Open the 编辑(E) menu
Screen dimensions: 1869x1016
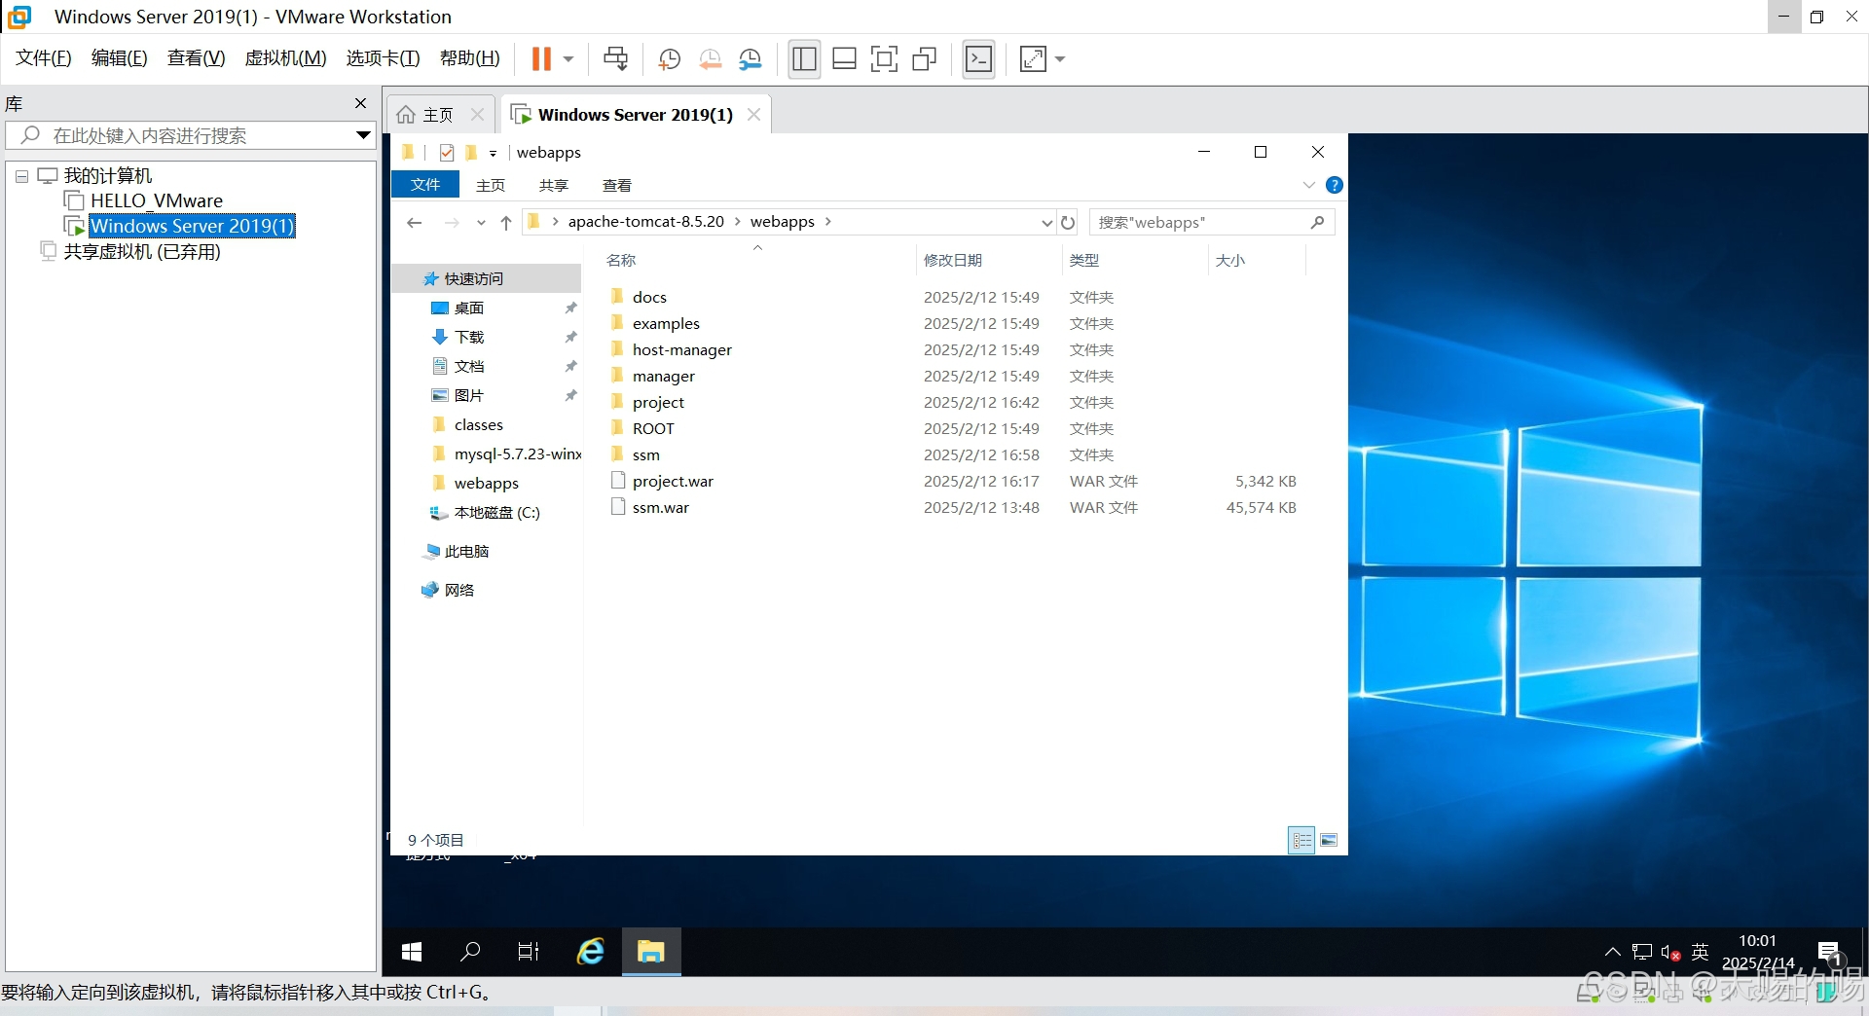click(x=120, y=58)
